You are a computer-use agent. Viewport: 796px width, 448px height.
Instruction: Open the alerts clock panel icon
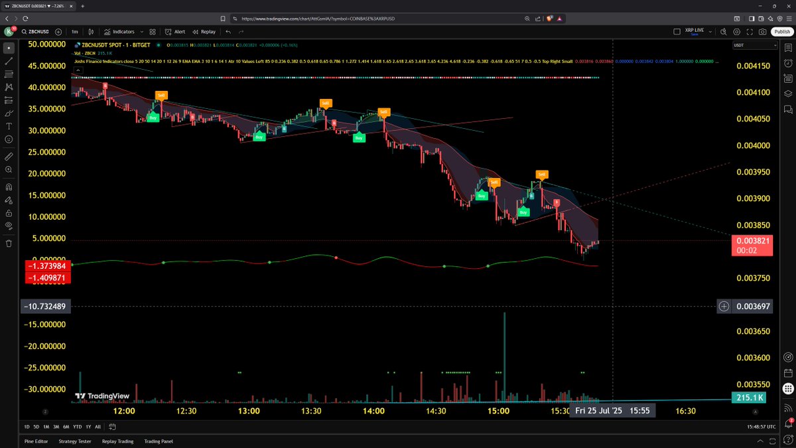tap(787, 62)
